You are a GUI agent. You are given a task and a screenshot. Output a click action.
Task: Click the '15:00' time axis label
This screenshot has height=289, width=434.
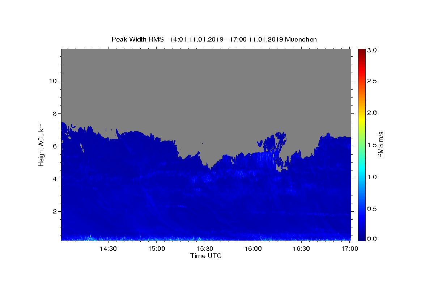157,249
